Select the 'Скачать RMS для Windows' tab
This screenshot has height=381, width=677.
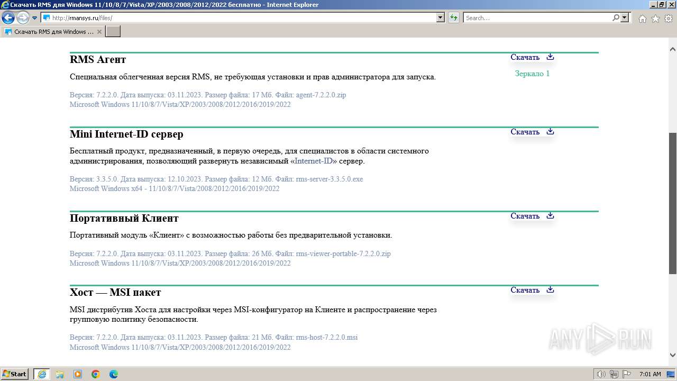click(x=52, y=32)
